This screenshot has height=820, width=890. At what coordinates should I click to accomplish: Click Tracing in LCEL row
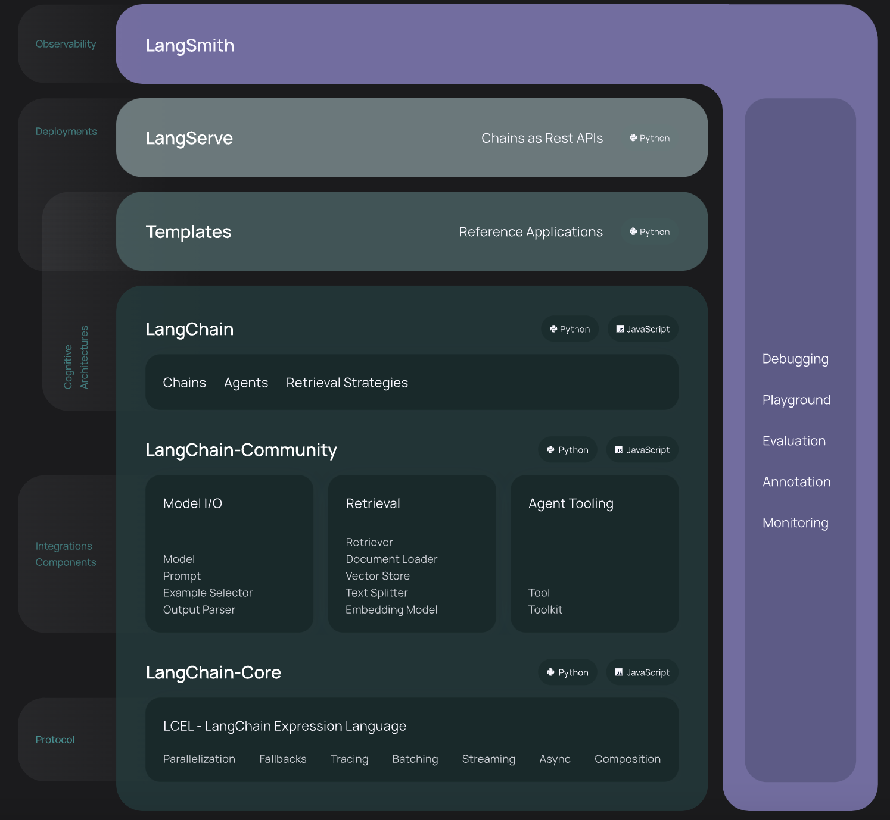349,759
